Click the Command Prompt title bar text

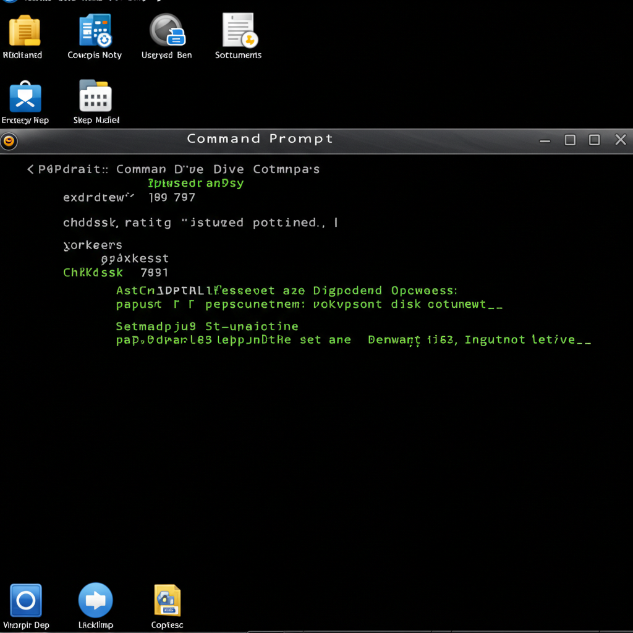tap(260, 138)
